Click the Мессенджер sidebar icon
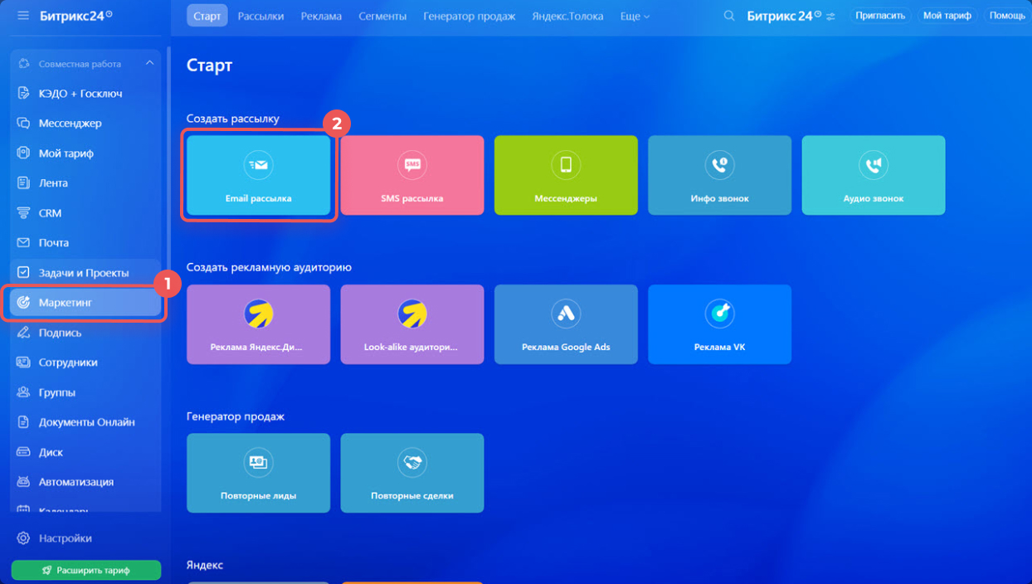The image size is (1032, 584). click(23, 124)
